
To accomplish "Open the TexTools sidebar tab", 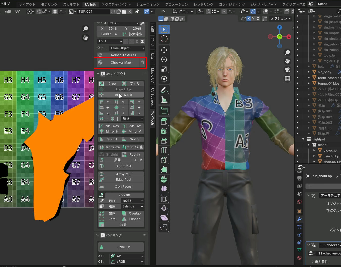I will coord(152,118).
